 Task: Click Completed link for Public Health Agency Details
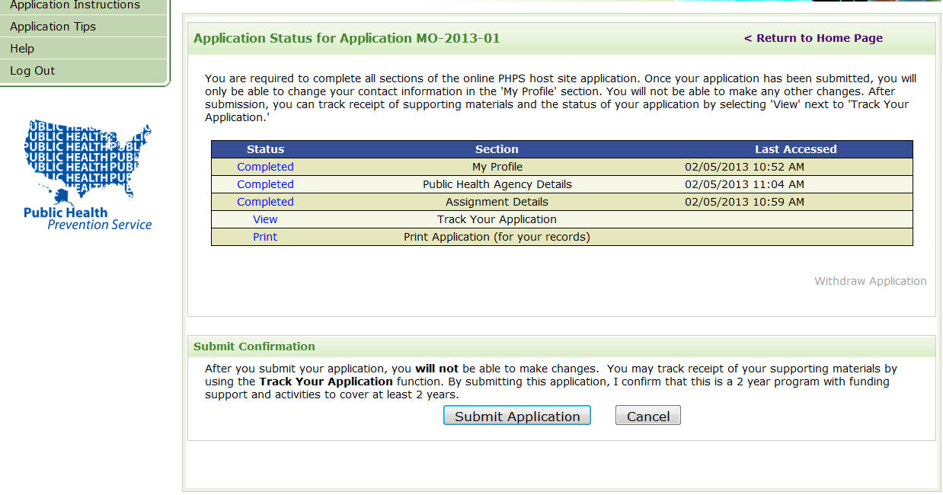[x=265, y=184]
